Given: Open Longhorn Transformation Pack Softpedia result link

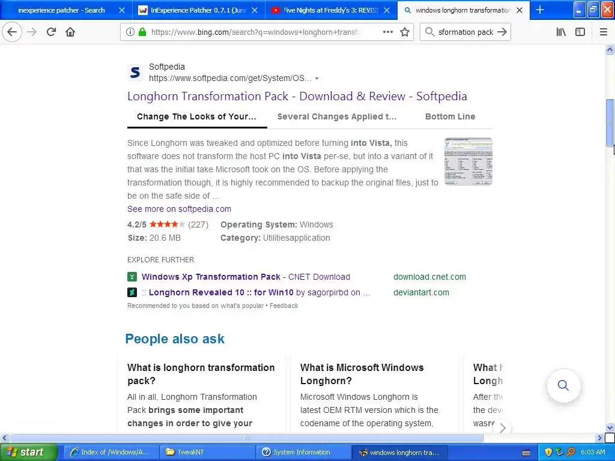Looking at the screenshot, I should [x=297, y=96].
